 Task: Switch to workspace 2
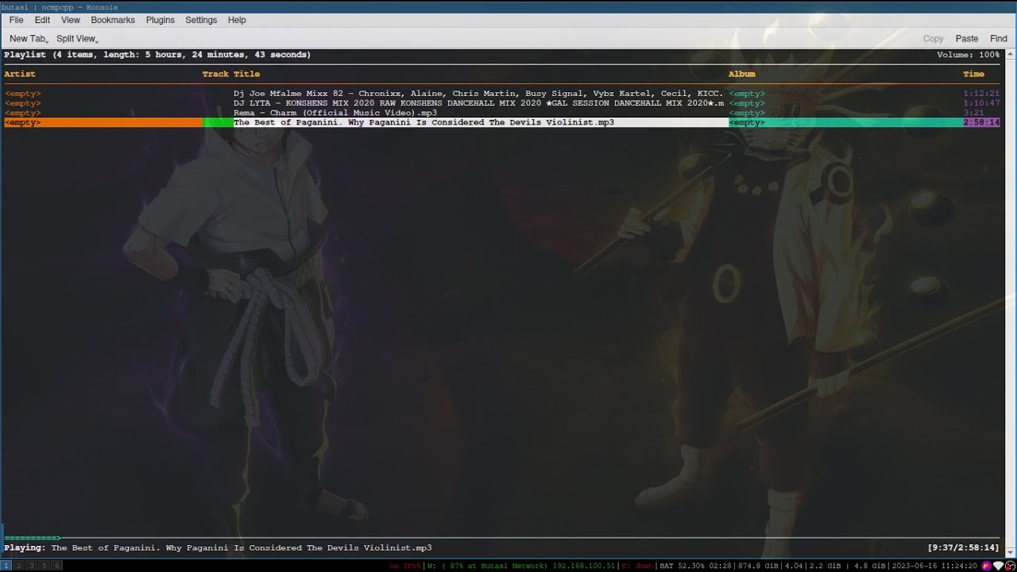(20, 566)
